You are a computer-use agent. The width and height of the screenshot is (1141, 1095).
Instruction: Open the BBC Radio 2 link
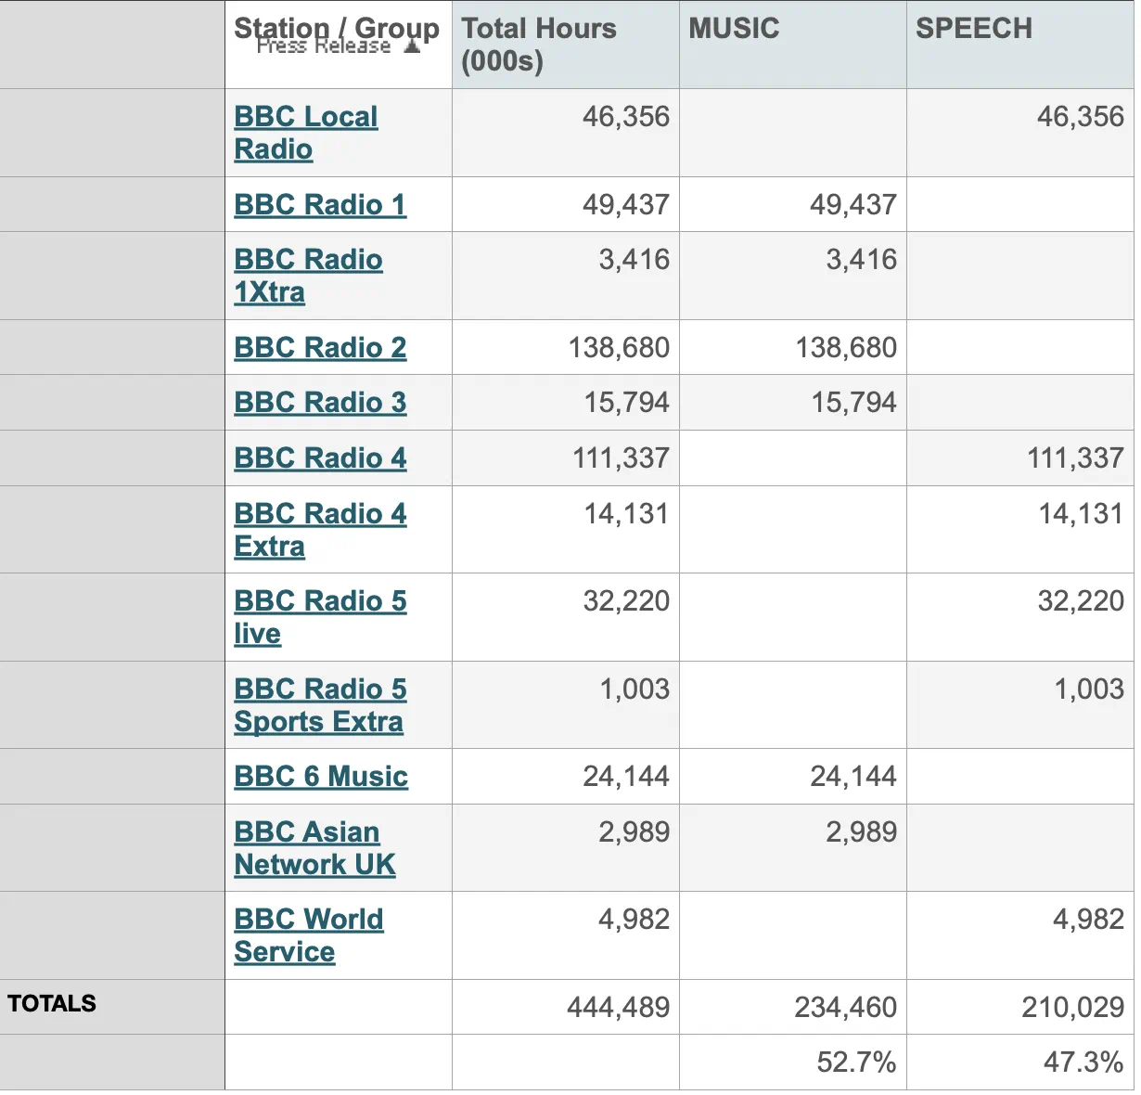pyautogui.click(x=320, y=347)
